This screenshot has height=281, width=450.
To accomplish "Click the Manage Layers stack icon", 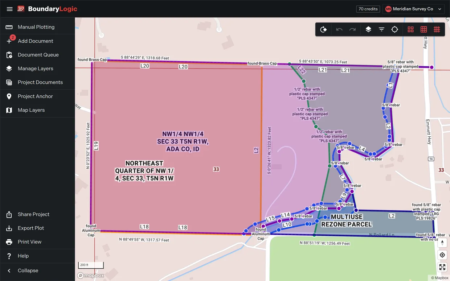I will pyautogui.click(x=9, y=69).
